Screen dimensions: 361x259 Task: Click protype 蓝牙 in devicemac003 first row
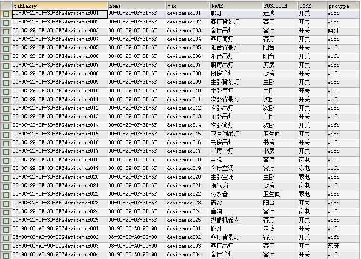pos(344,31)
